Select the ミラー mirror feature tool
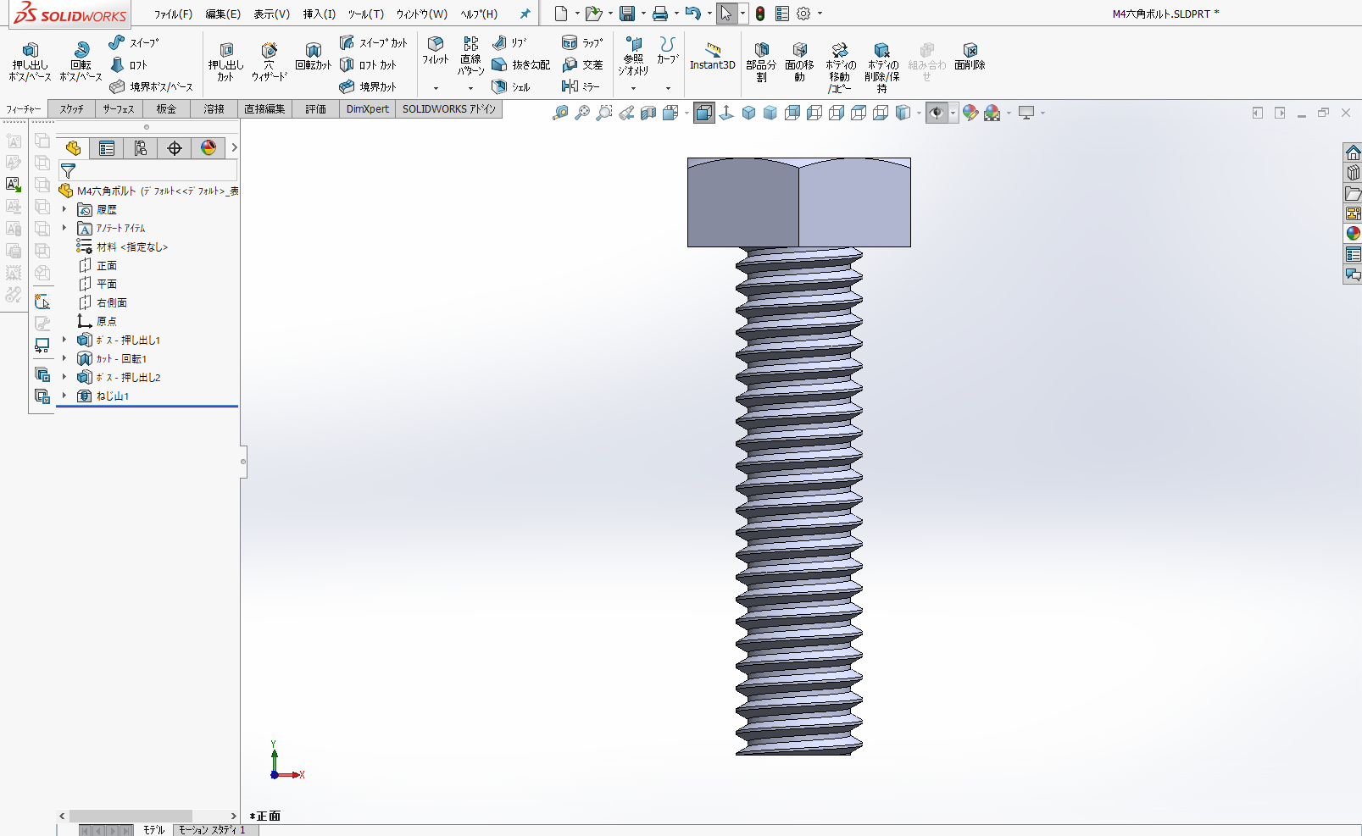Screen dimensions: 1362x836 pos(581,86)
